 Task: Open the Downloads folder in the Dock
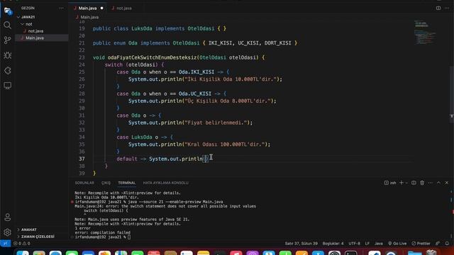tap(414, 254)
